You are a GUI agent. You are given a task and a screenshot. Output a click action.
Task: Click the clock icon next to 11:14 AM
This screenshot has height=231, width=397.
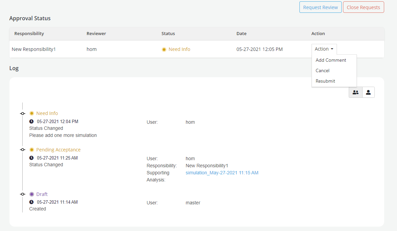coord(31,202)
